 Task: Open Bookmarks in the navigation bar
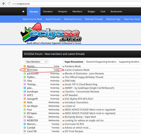pyautogui.click(x=116, y=12)
